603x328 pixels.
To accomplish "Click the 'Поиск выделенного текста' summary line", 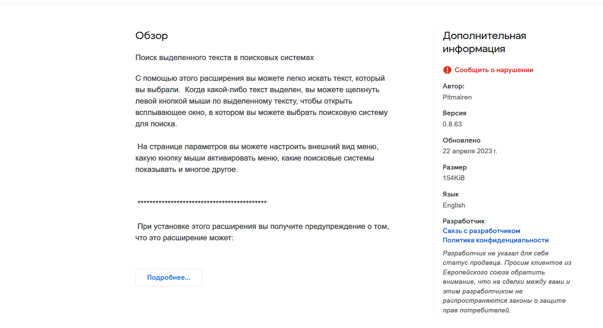I will pos(224,58).
